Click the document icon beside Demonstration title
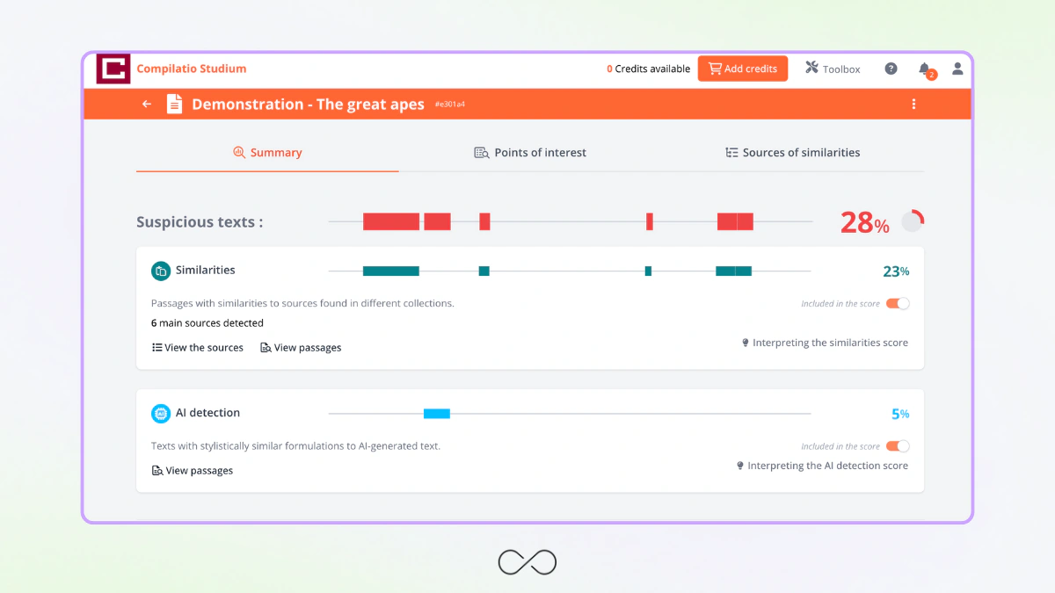1055x593 pixels. click(x=175, y=104)
